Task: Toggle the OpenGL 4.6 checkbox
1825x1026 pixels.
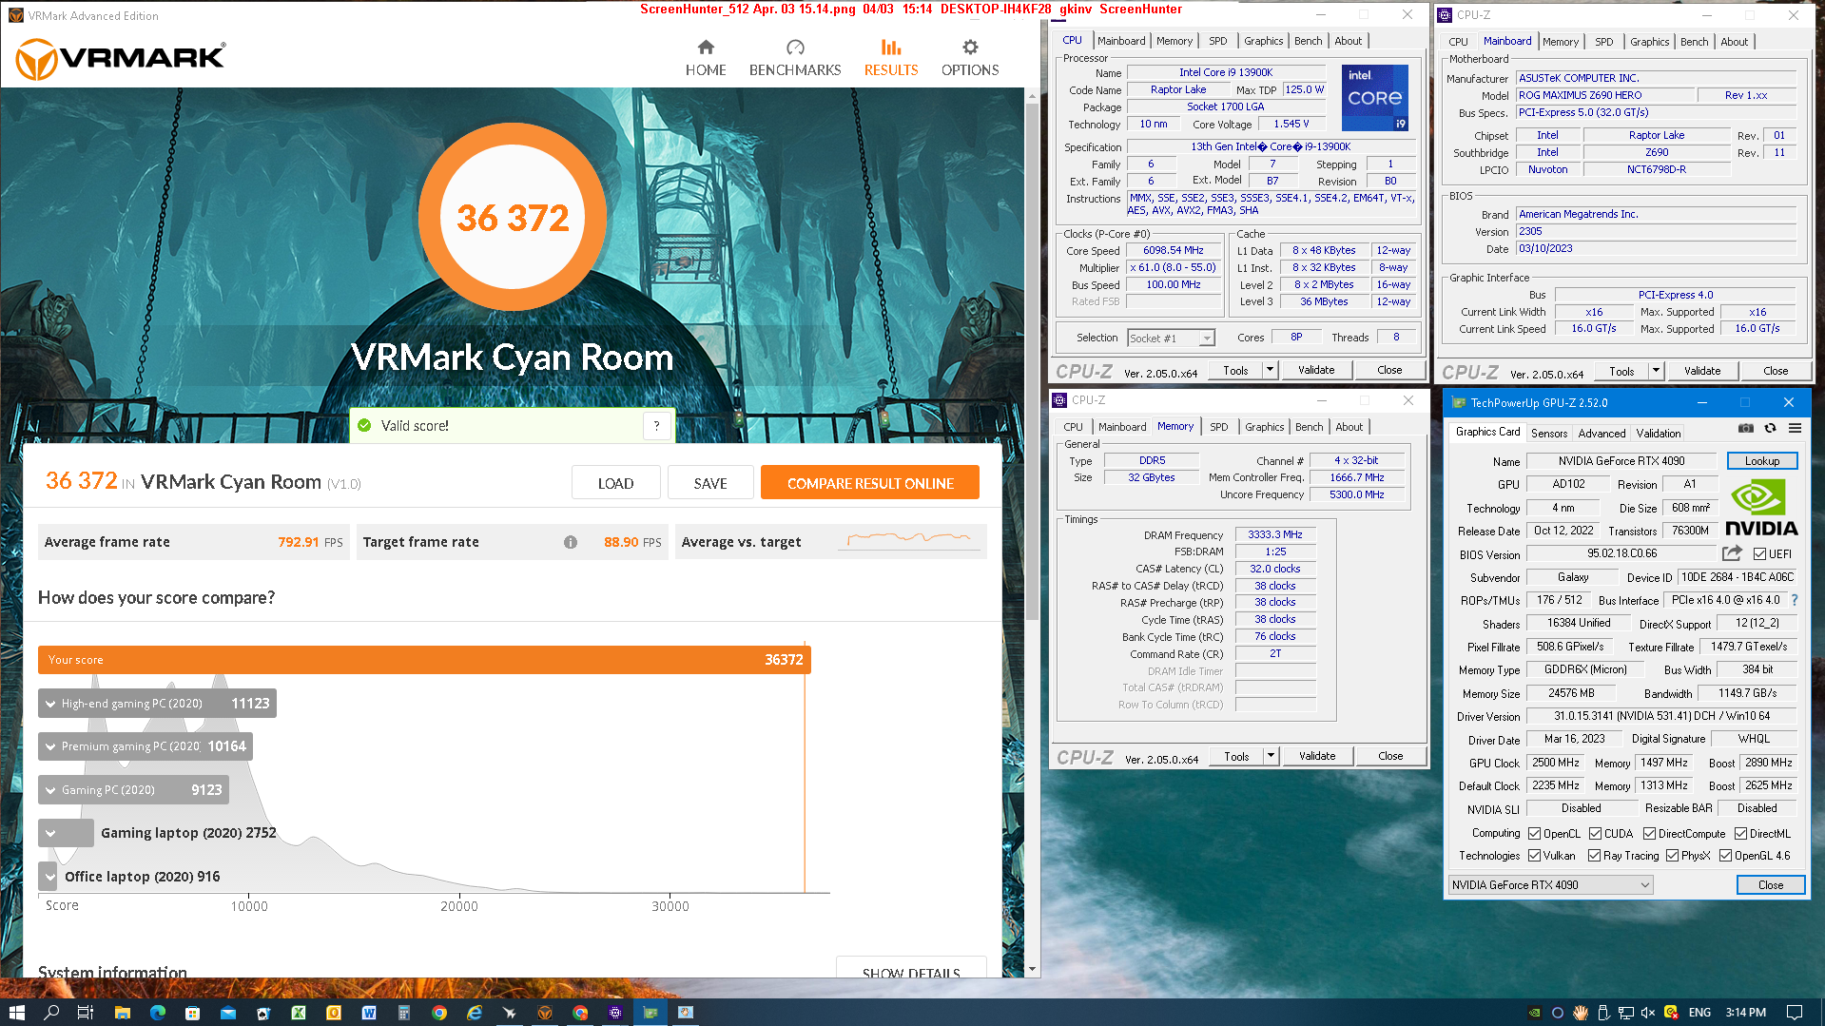Action: tap(1725, 856)
